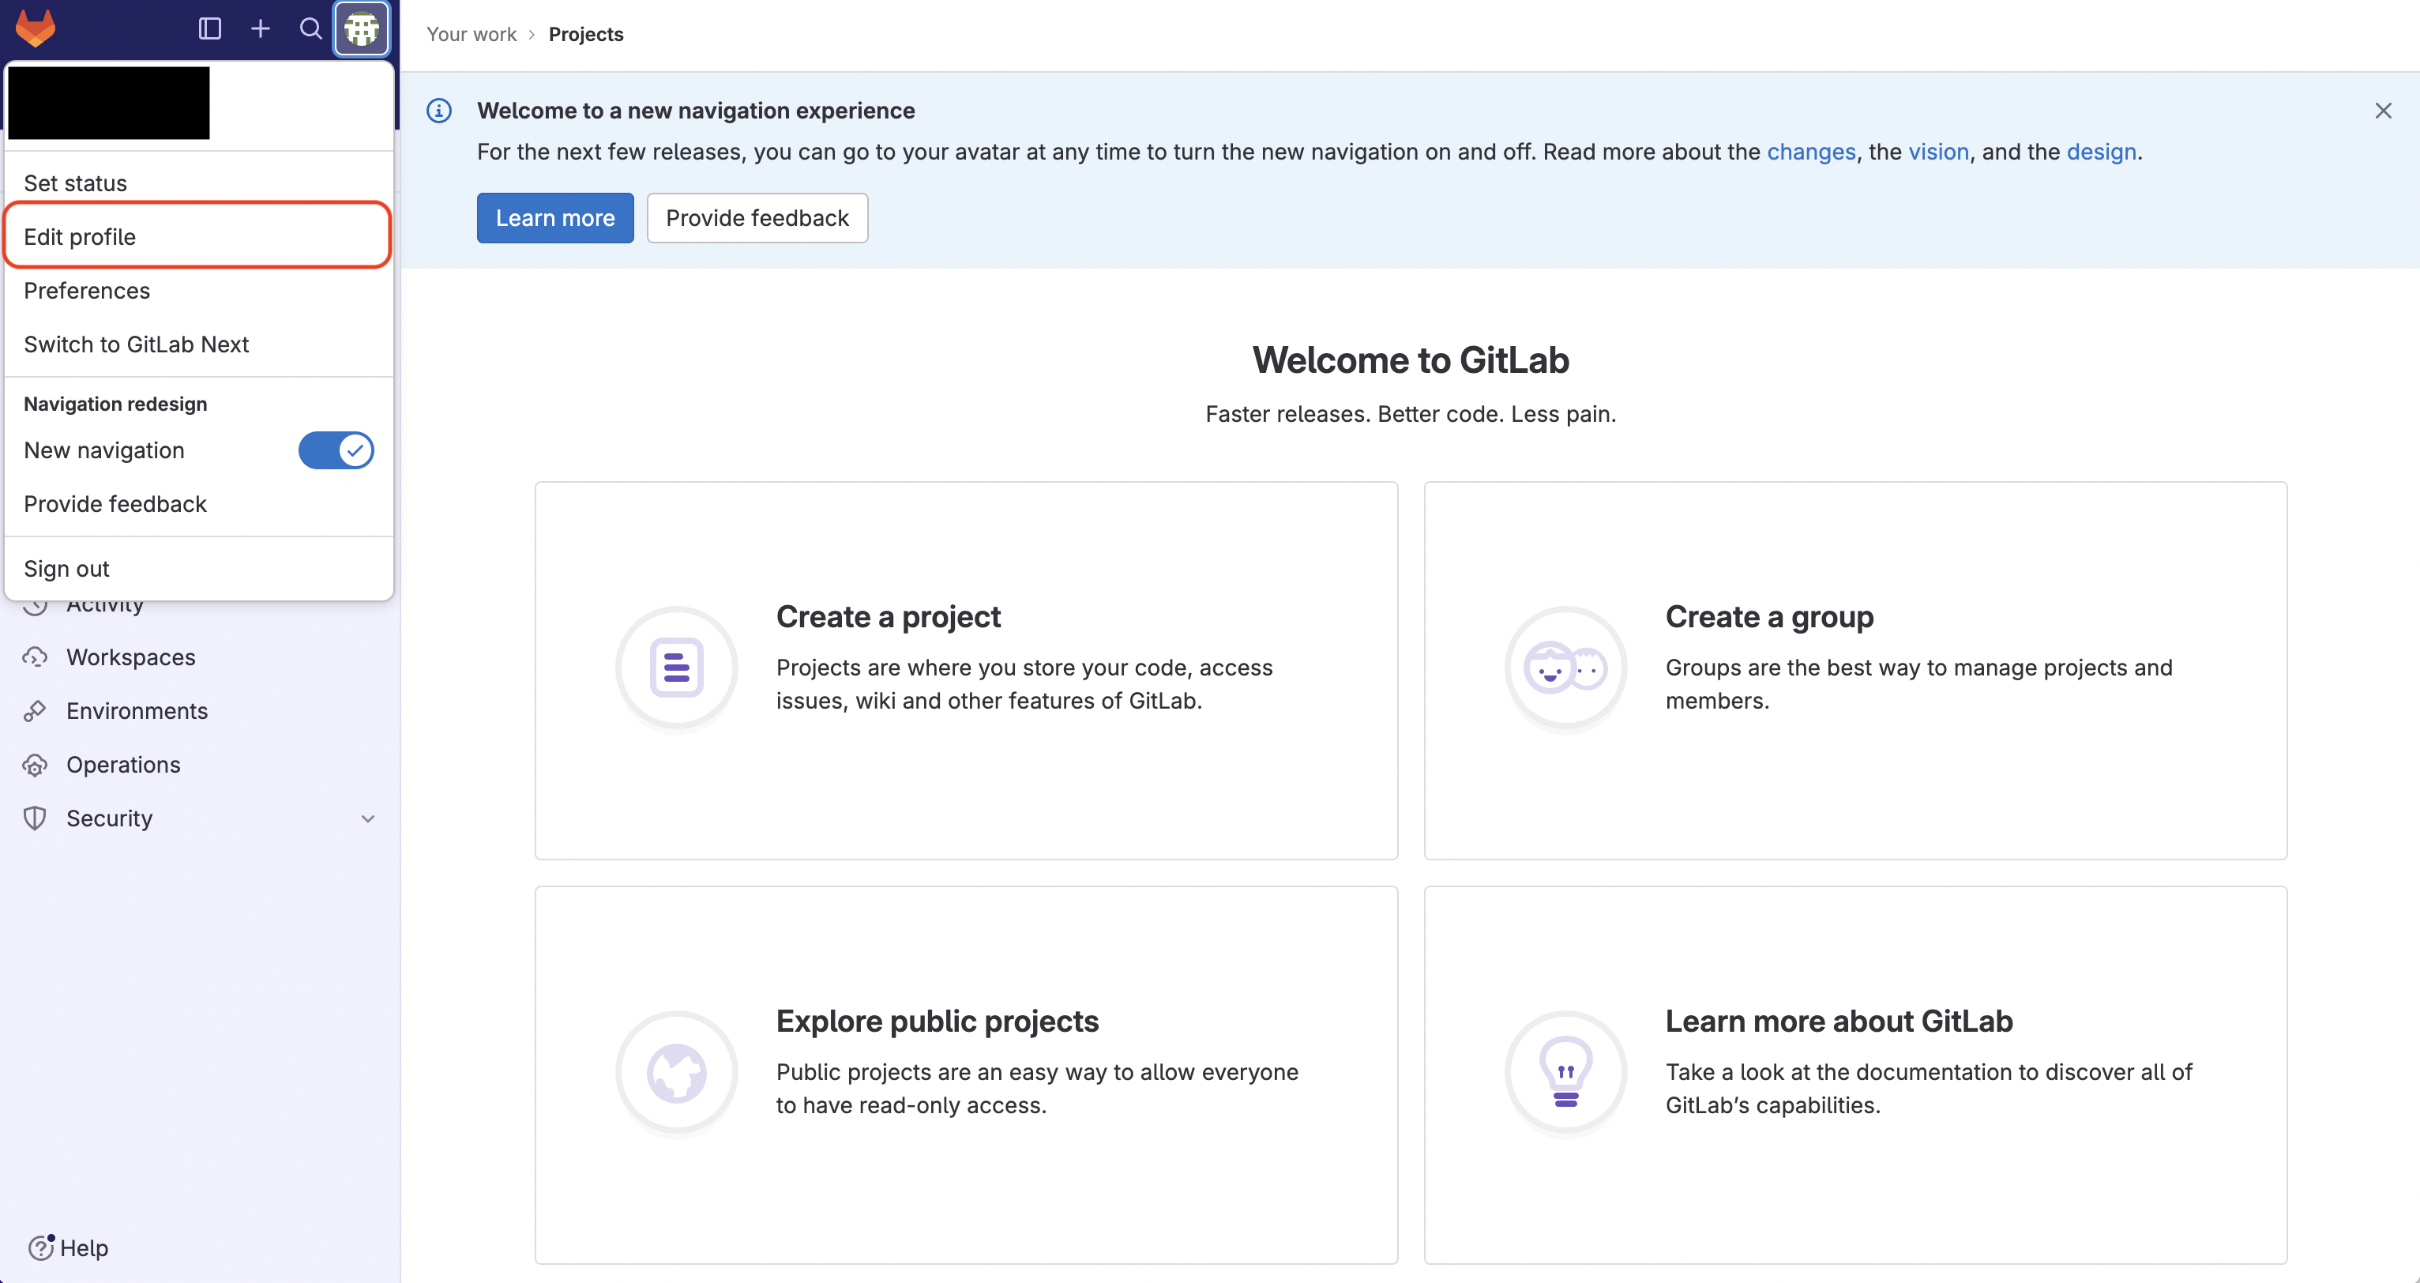The height and width of the screenshot is (1283, 2420).
Task: Disable the New navigation toggle
Action: [336, 450]
